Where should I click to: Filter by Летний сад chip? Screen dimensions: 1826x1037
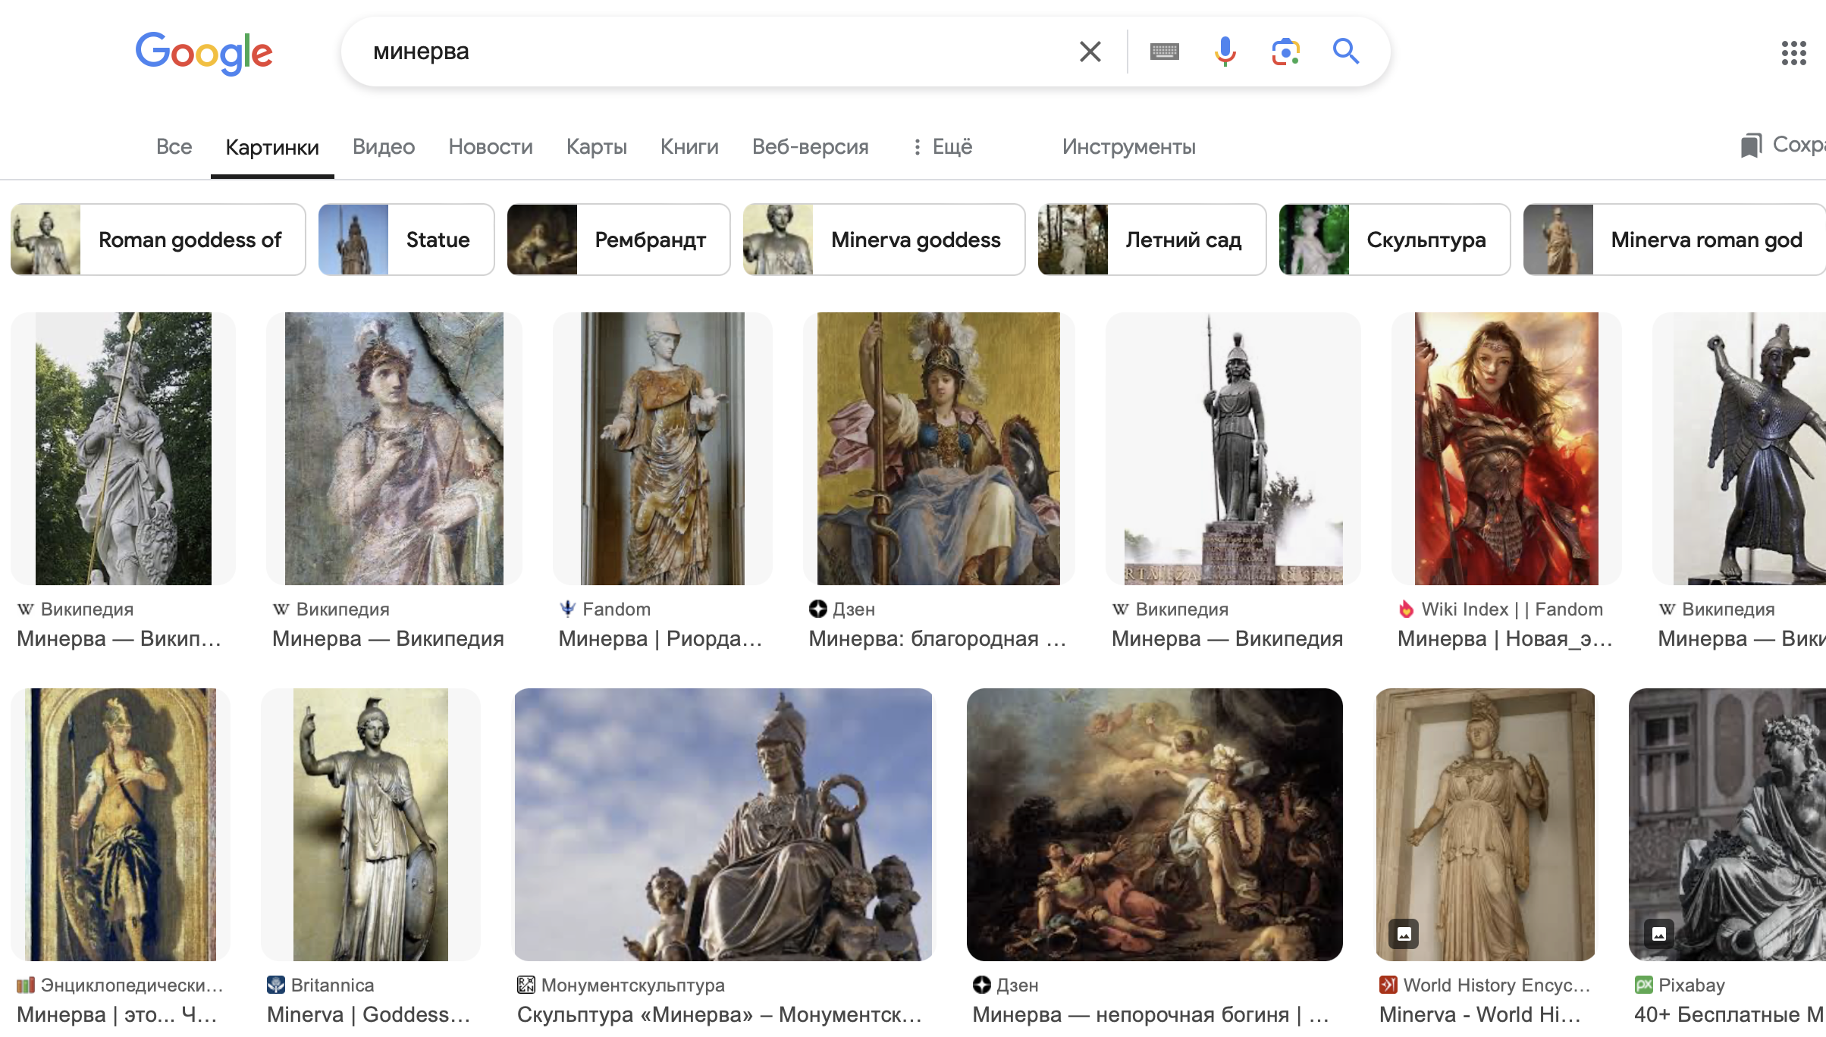coord(1152,240)
